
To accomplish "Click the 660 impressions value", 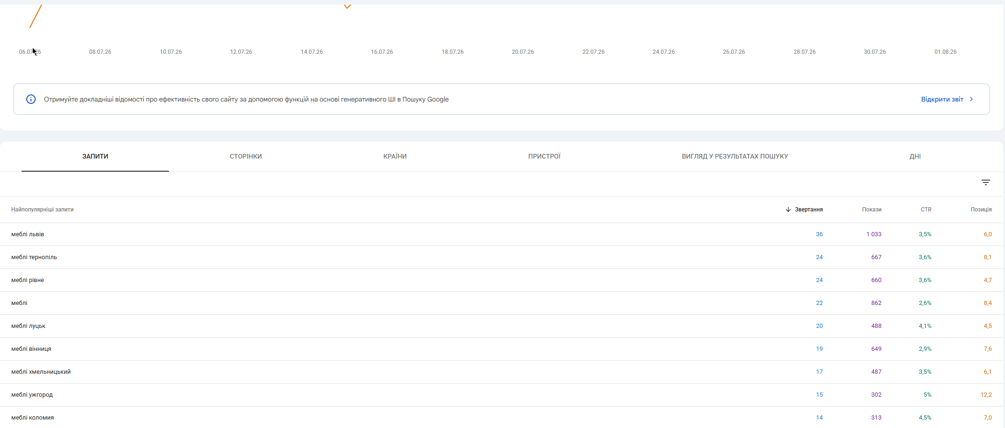I will click(876, 280).
